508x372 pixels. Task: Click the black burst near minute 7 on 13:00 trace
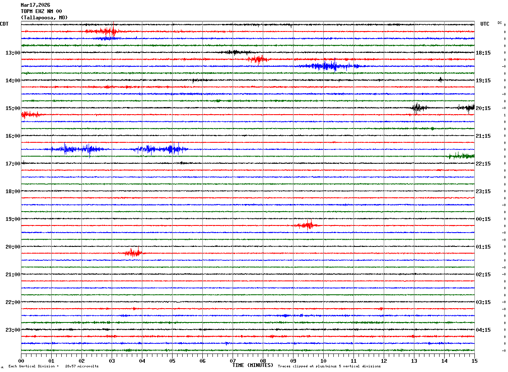(236, 52)
